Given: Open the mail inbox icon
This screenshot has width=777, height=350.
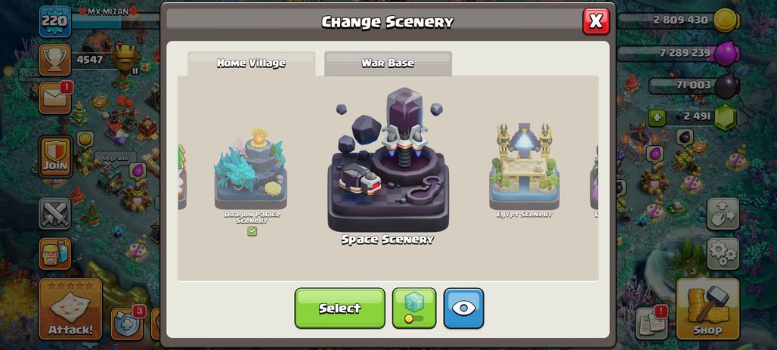Looking at the screenshot, I should coord(54,98).
